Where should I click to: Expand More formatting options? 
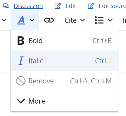tap(64, 101)
